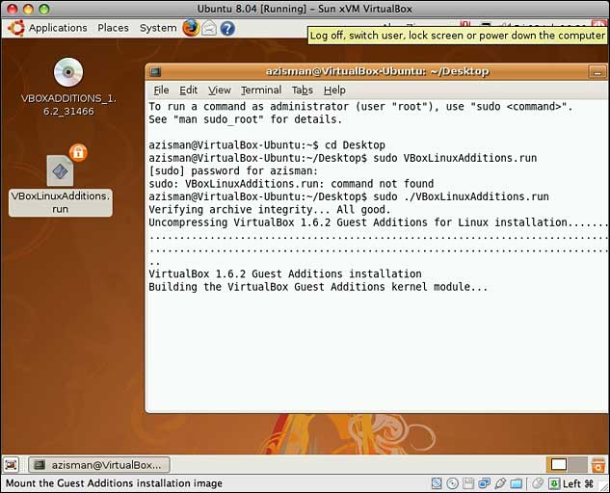This screenshot has width=610, height=493.
Task: Click the '[sudo] password for azisman:' line
Action: [x=233, y=171]
